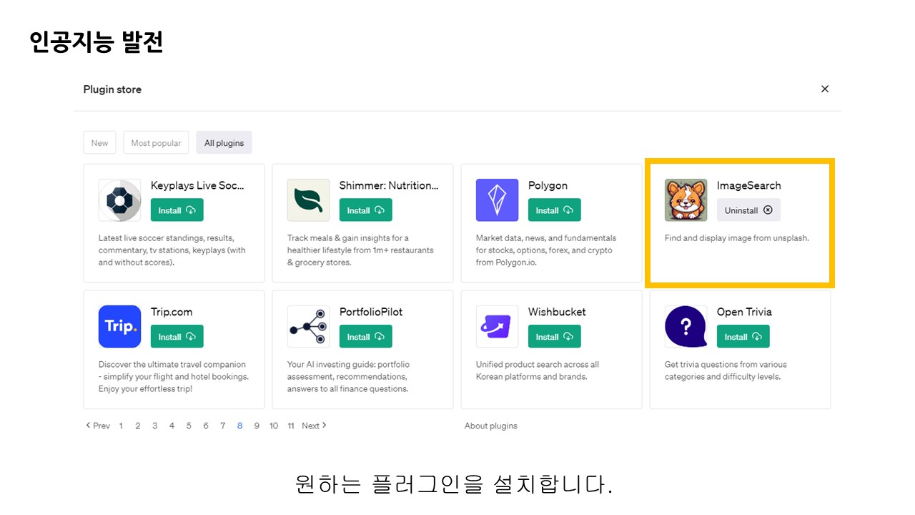Open page 3 of the plugin list
Viewport: 915px width, 515px height.
coord(154,426)
